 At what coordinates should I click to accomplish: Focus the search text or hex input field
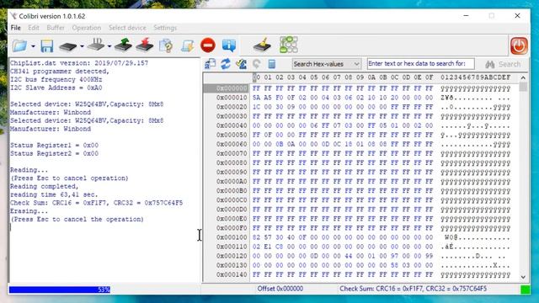421,64
